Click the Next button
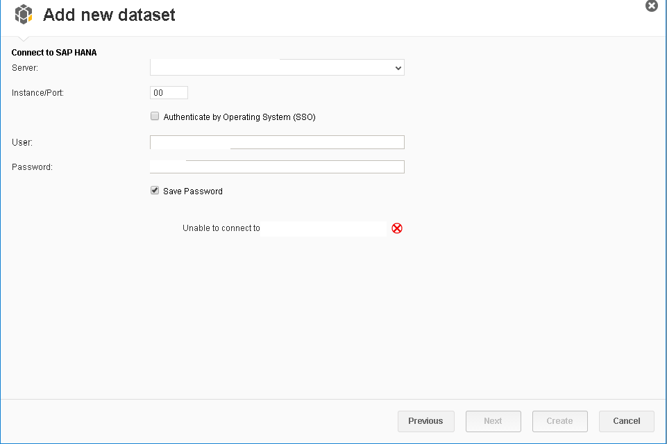Viewport: 667px width, 444px height. pos(493,421)
